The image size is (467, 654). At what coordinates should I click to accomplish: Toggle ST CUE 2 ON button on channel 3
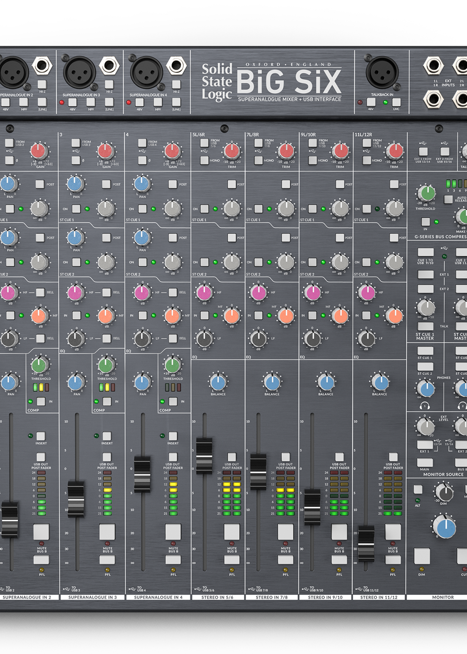tap(76, 262)
